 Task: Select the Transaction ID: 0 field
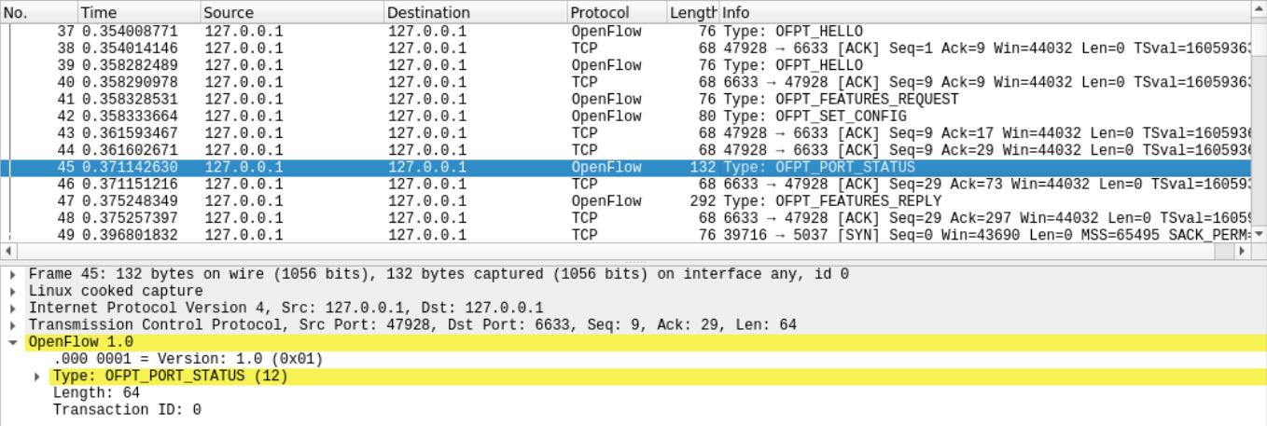127,410
